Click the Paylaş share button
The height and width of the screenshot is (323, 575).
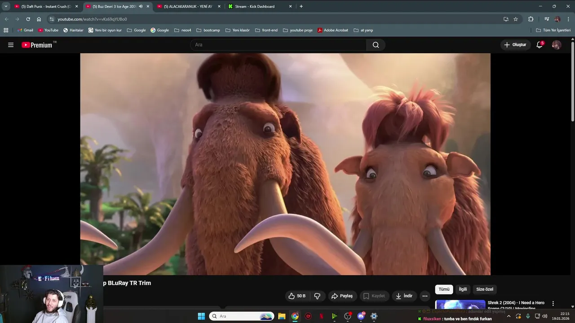click(342, 296)
